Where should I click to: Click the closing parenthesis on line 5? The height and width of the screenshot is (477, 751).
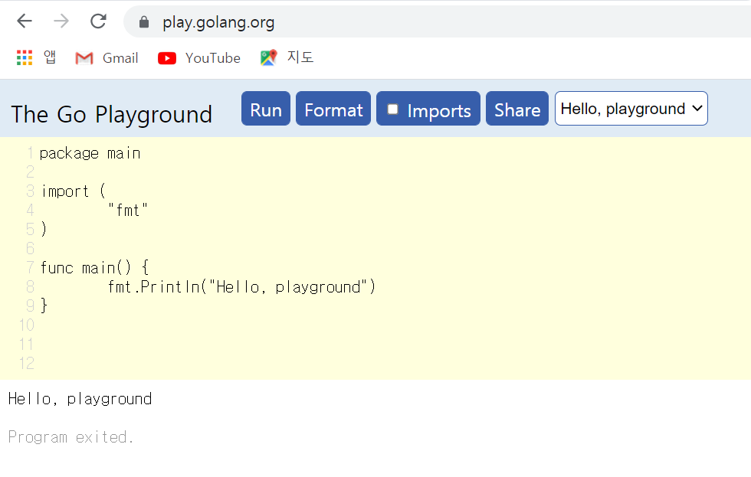(44, 229)
